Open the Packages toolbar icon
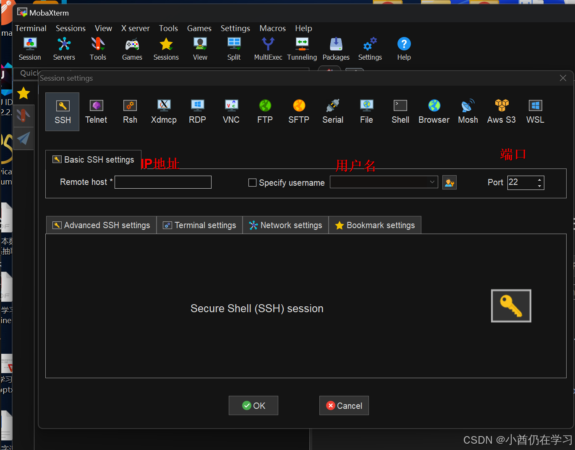575x450 pixels. point(336,49)
